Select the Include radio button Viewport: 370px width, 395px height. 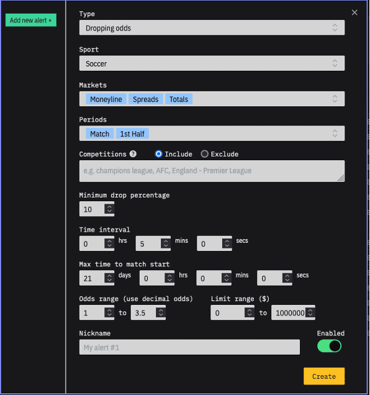(x=158, y=153)
